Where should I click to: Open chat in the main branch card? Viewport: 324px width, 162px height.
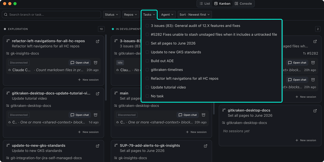[x=188, y=115]
